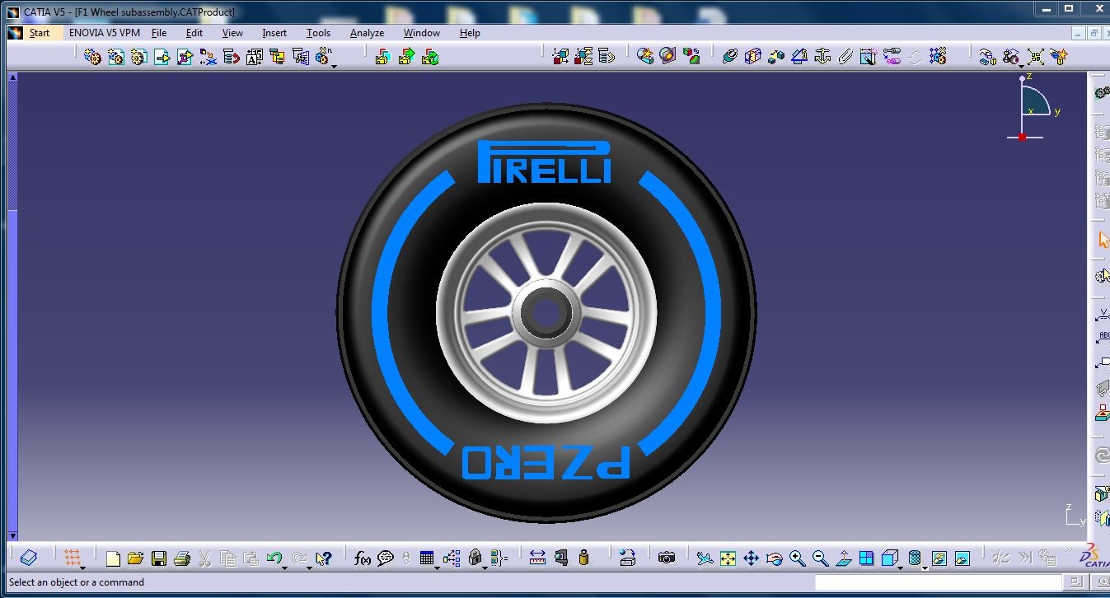Click the Manipulation icon
The width and height of the screenshot is (1110, 598).
[x=986, y=56]
